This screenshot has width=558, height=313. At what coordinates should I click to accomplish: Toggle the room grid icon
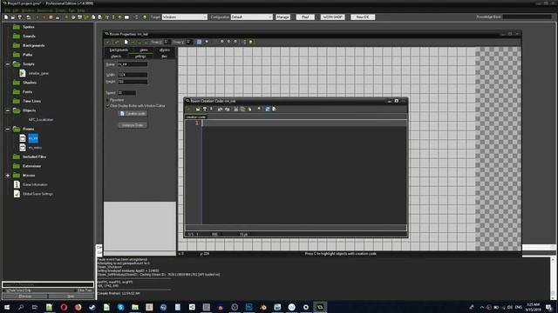click(199, 42)
